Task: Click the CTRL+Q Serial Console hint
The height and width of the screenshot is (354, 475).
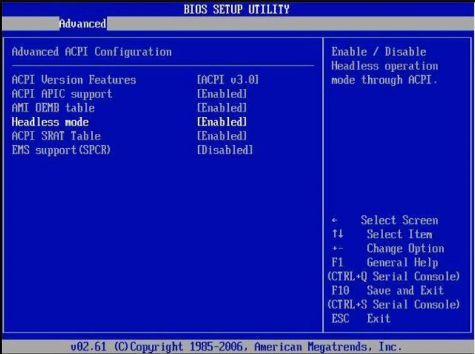Action: tap(394, 276)
